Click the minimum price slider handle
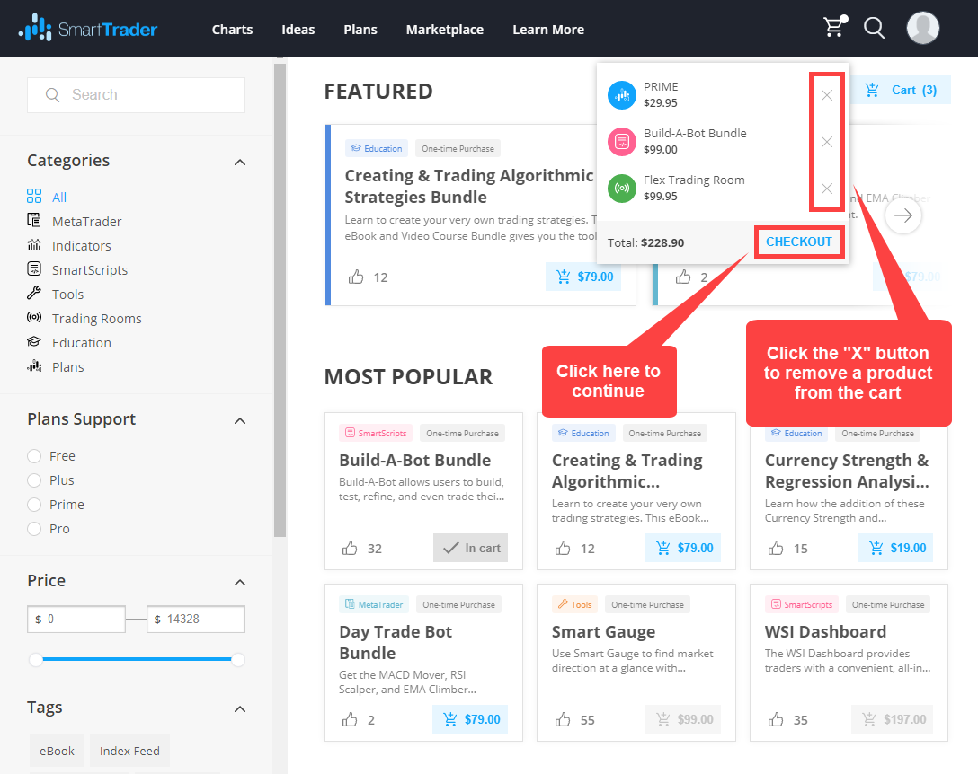The width and height of the screenshot is (978, 774). [x=36, y=659]
